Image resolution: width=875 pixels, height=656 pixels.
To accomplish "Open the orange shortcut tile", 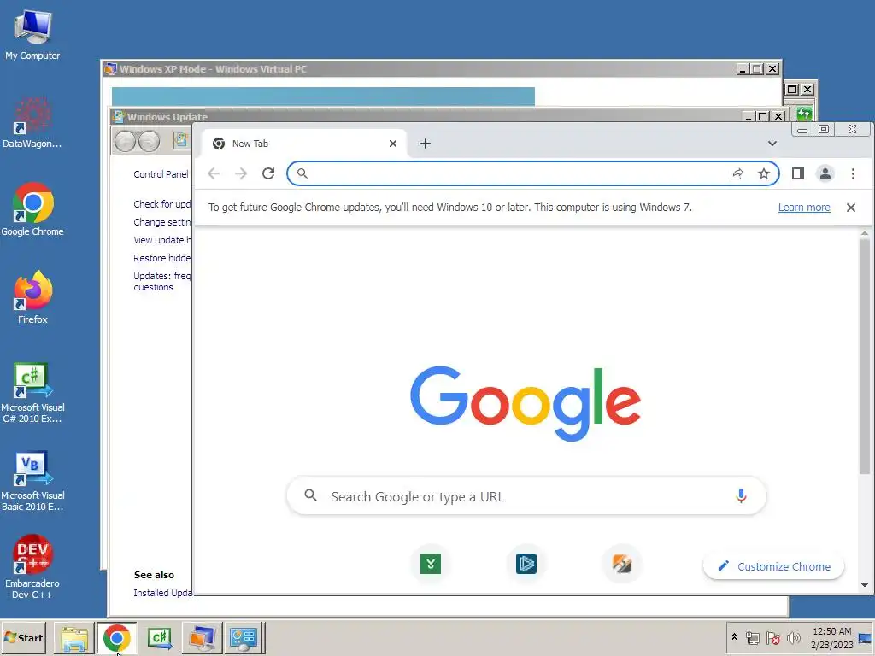I will click(x=622, y=564).
